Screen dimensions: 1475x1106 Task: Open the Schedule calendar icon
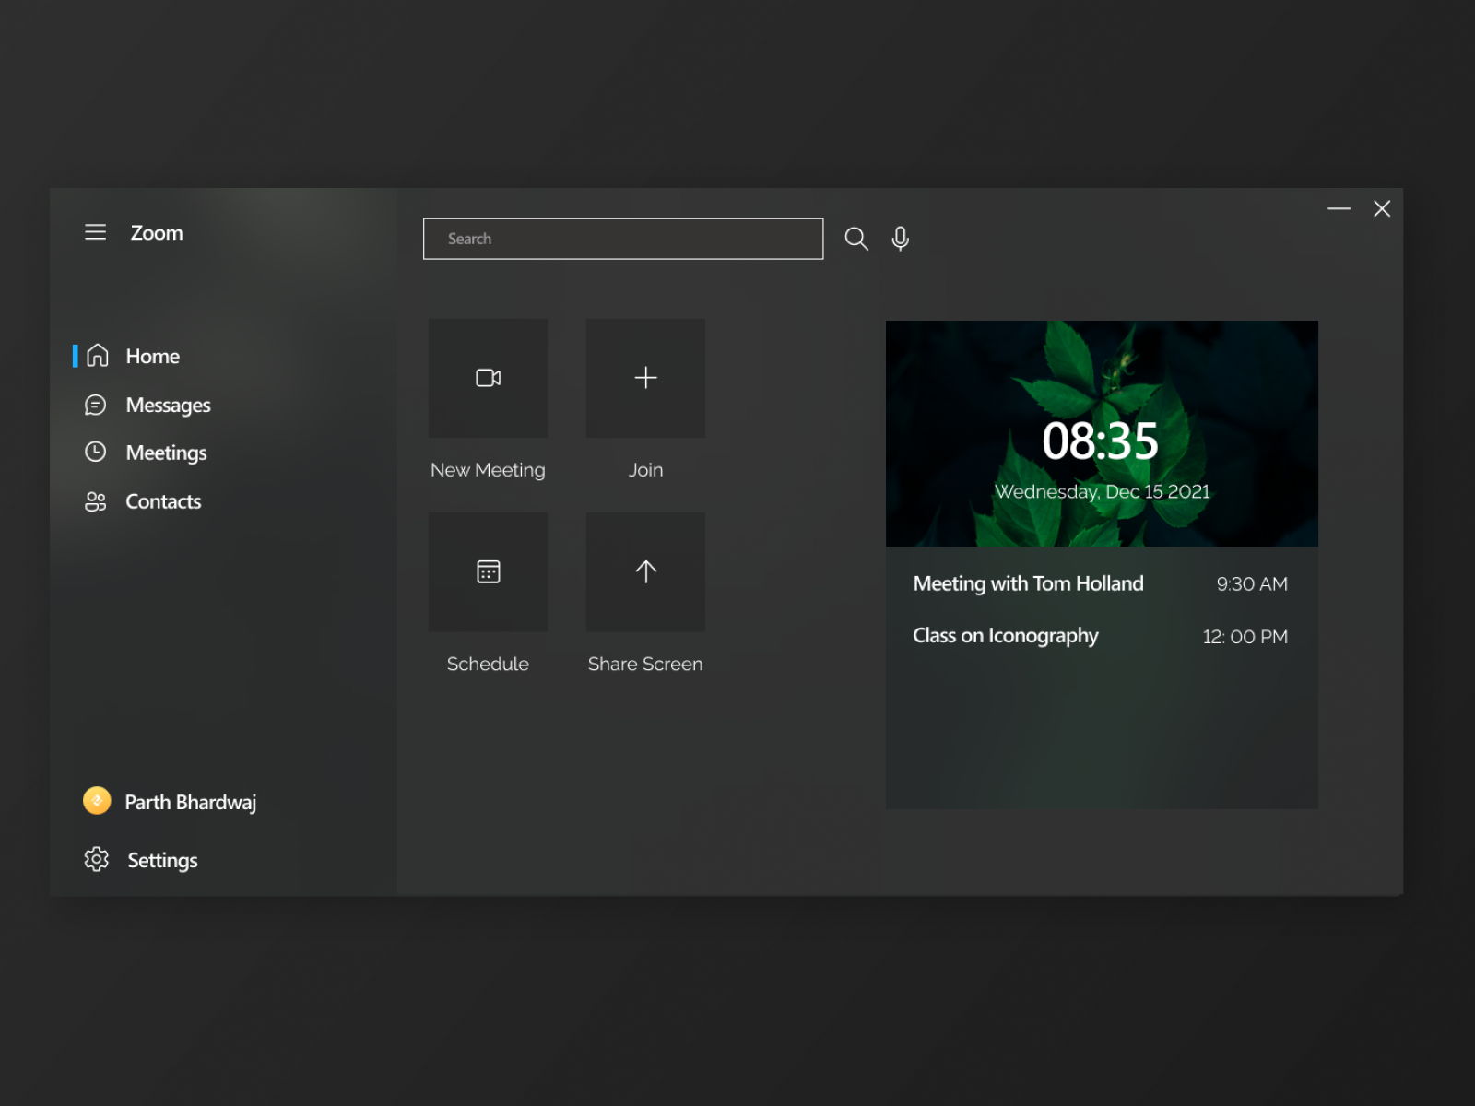point(488,571)
